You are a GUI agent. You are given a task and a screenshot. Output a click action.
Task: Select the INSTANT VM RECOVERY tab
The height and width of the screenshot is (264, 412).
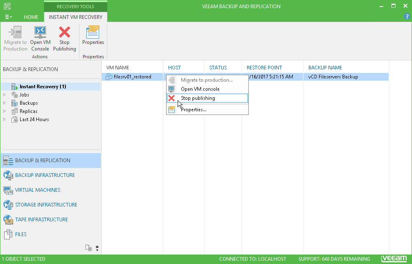coord(76,17)
